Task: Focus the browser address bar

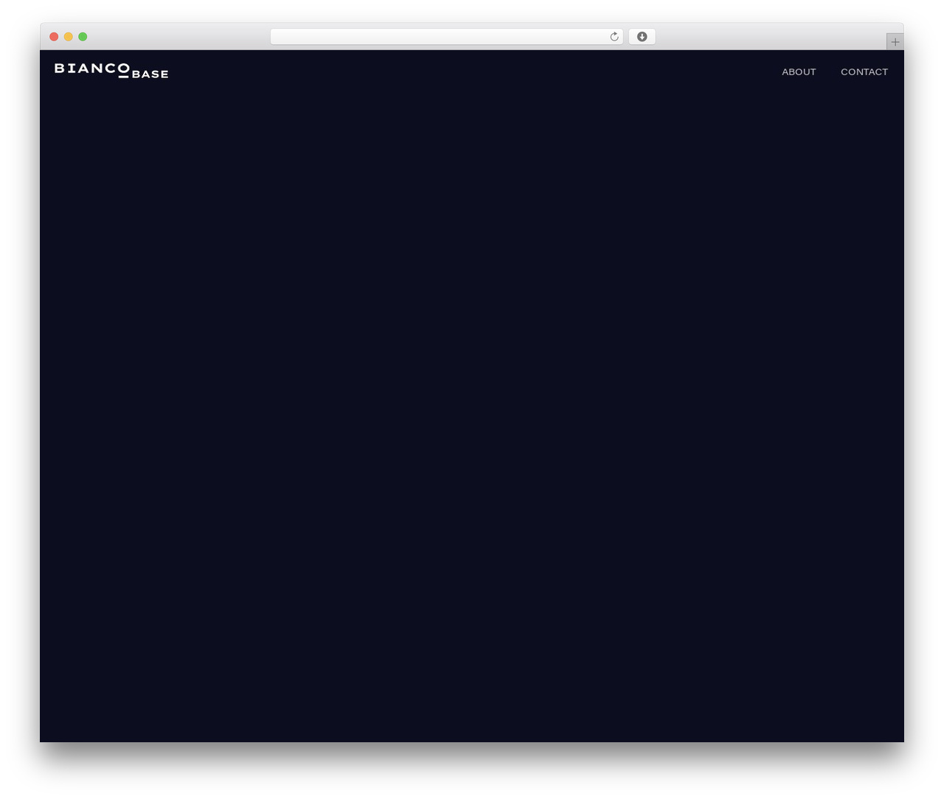Action: pos(447,37)
